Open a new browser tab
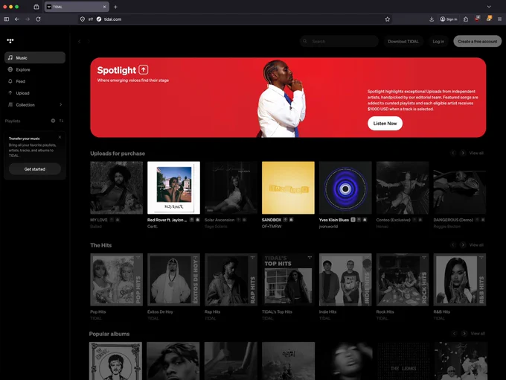 [x=115, y=7]
